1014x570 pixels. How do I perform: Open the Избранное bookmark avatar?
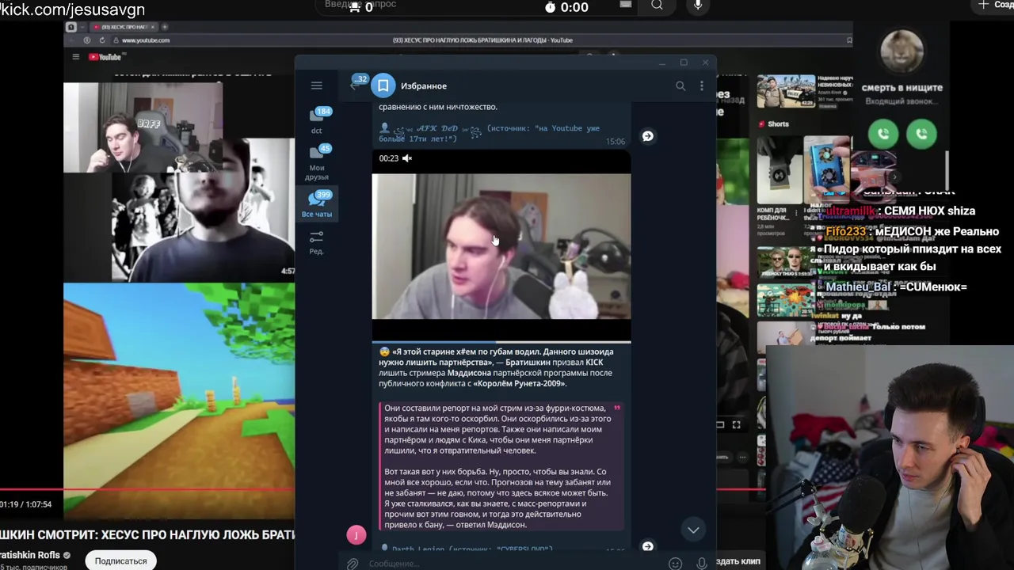tap(383, 85)
